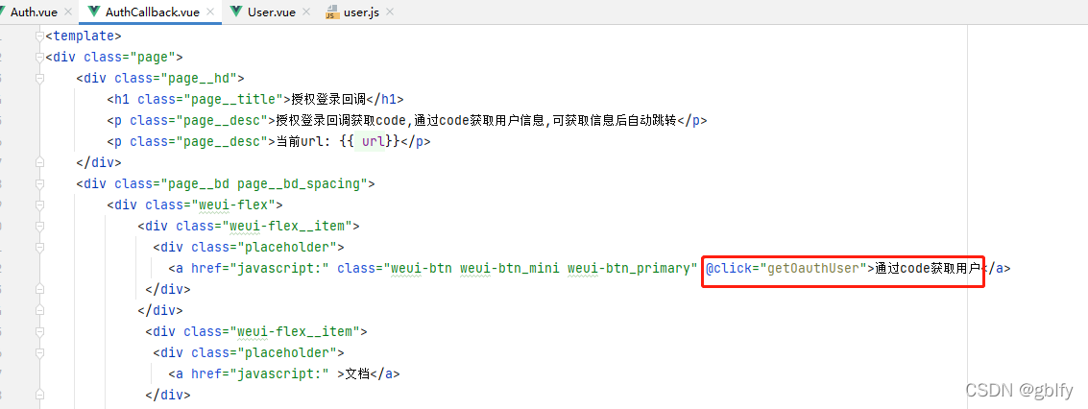Click the description text 授权登录回调获取code
1088x409 pixels.
click(x=340, y=121)
